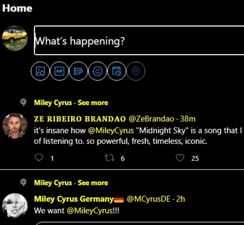The image size is (244, 225).
Task: Type in the What's happening box
Action: (x=138, y=41)
